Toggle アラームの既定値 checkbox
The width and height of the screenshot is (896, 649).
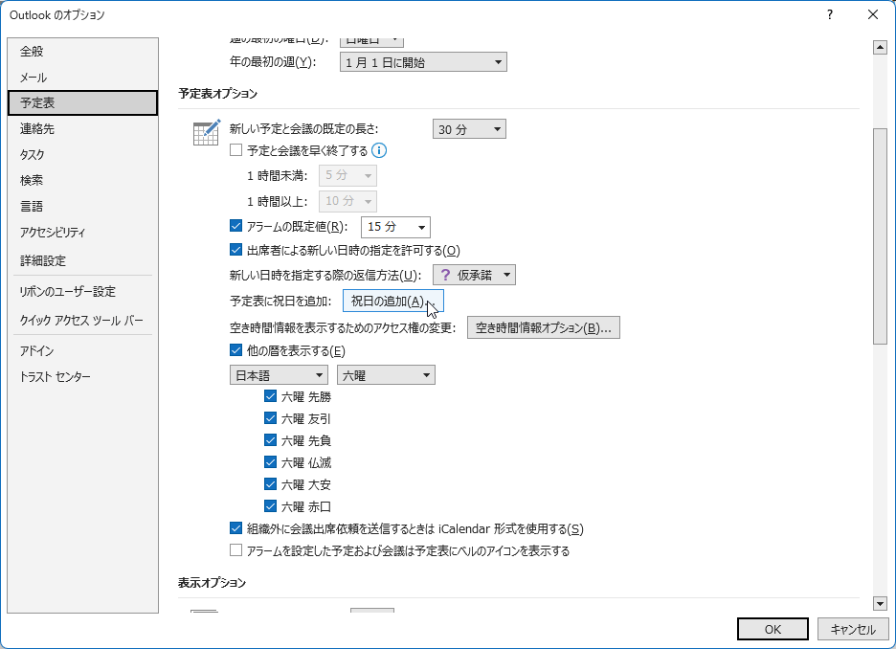(236, 226)
